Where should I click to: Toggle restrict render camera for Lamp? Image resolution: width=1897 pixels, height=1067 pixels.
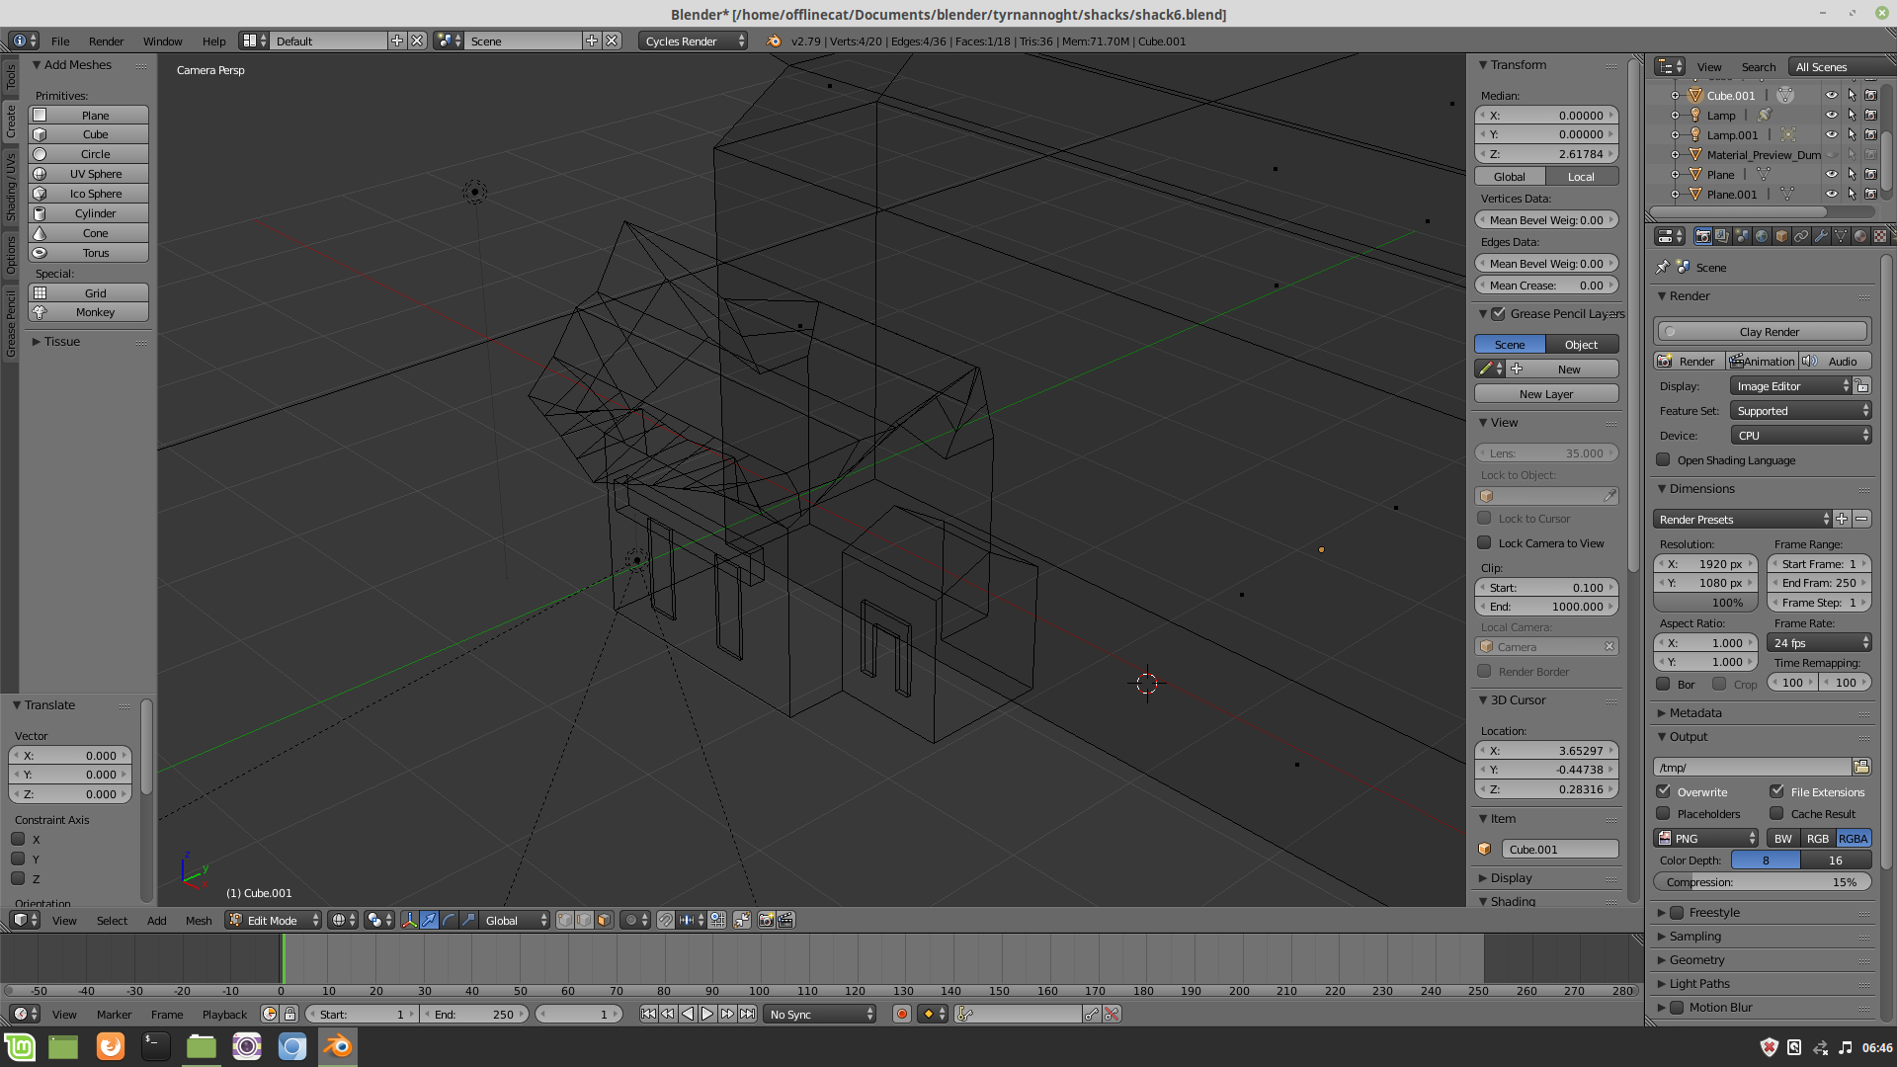(1870, 116)
